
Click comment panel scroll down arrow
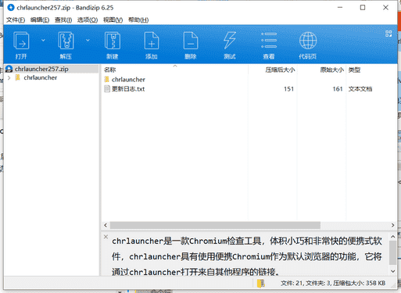pos(392,271)
